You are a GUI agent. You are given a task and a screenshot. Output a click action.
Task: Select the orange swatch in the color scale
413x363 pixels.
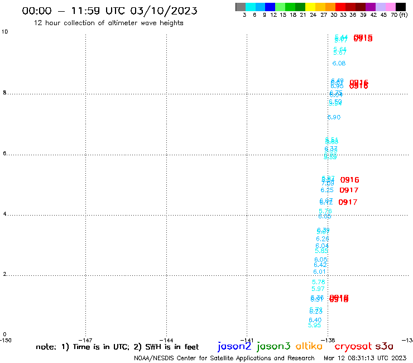330,7
